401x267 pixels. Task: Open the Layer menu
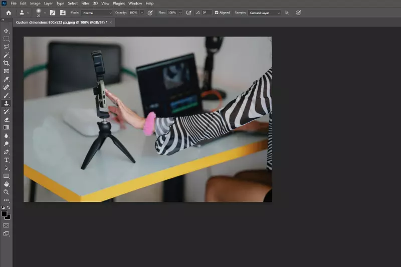coord(48,4)
